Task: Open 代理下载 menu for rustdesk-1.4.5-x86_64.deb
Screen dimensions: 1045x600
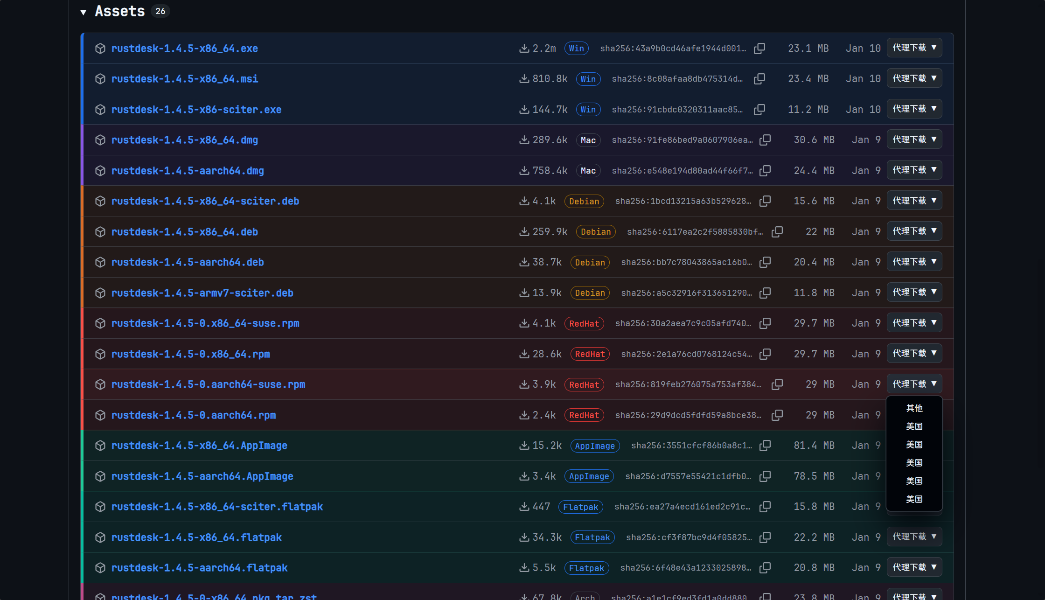Action: [914, 231]
